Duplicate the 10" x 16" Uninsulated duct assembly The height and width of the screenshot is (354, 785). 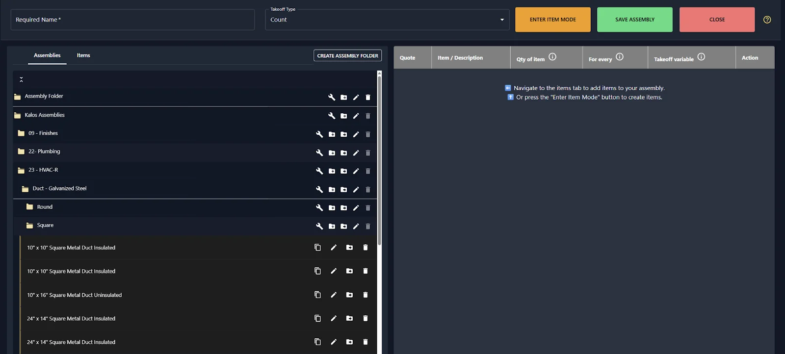tap(317, 295)
